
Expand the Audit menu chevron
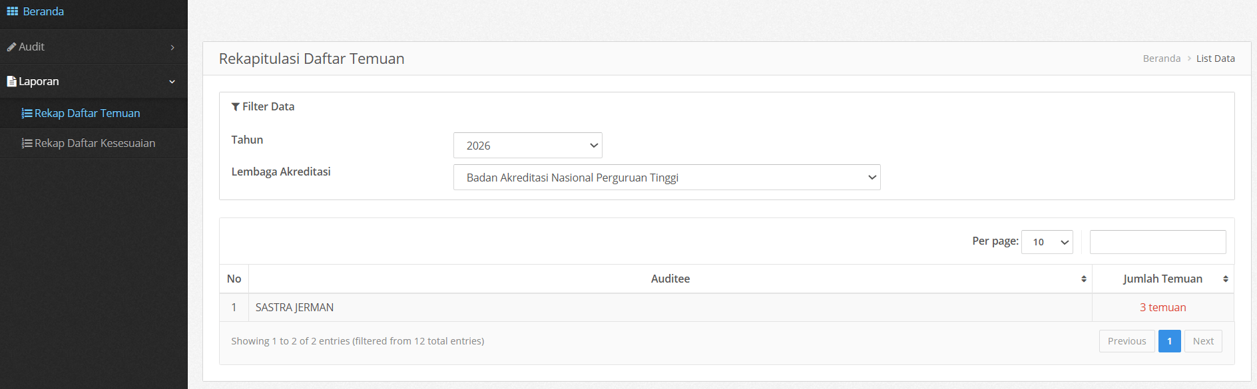pos(172,47)
